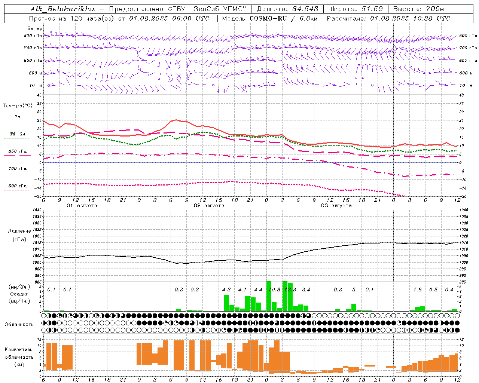The width and height of the screenshot is (479, 383).
Task: Click the precipitation total 4.3
Action: point(226,290)
